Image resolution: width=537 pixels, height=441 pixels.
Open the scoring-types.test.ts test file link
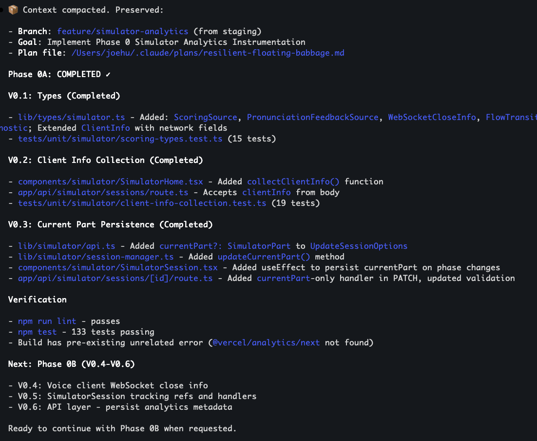pos(120,139)
